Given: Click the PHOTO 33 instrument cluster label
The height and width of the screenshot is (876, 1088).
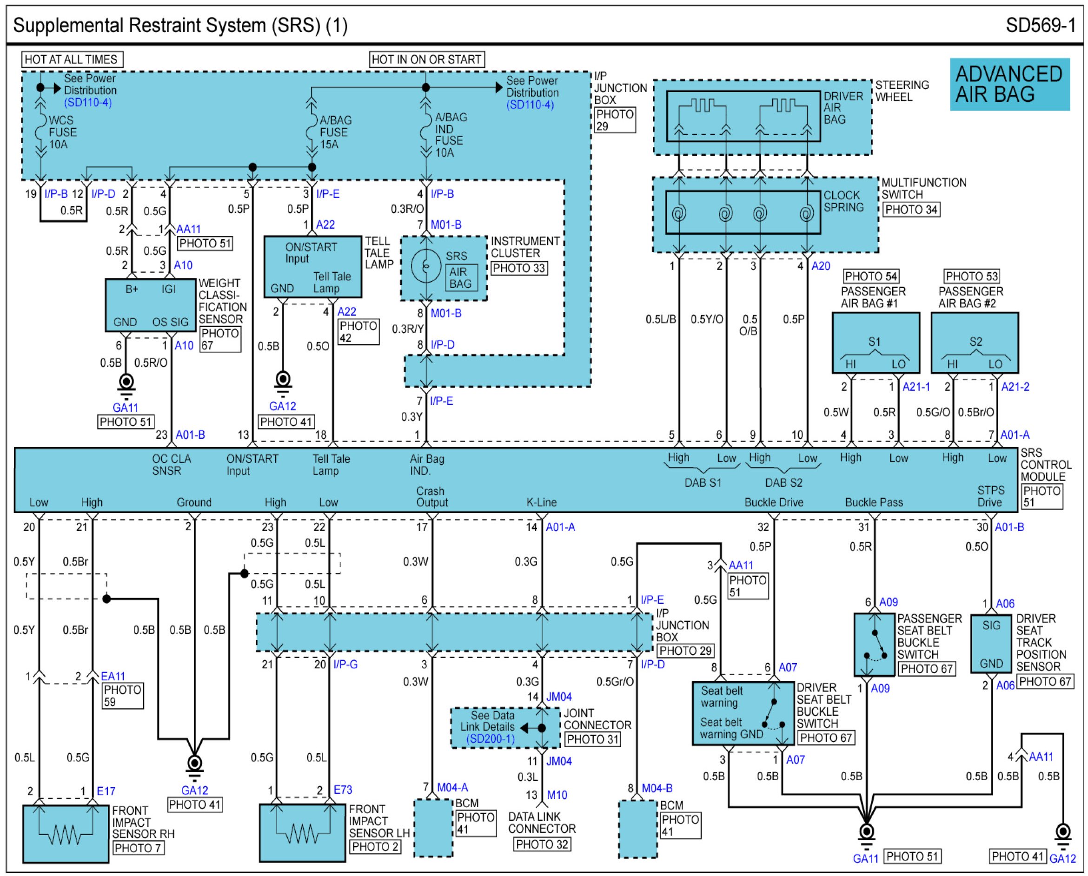Looking at the screenshot, I should click(519, 268).
